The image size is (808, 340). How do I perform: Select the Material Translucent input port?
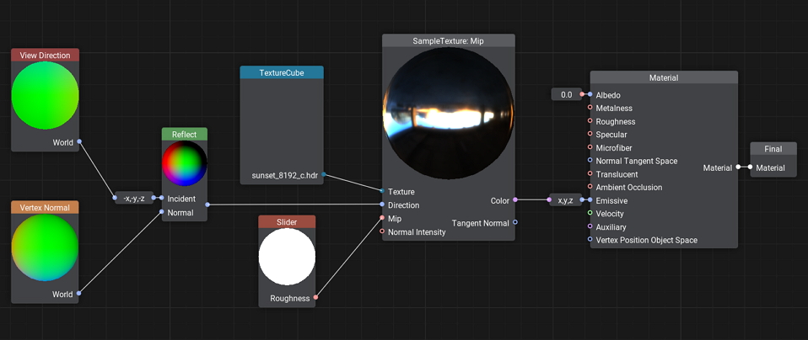pos(590,174)
